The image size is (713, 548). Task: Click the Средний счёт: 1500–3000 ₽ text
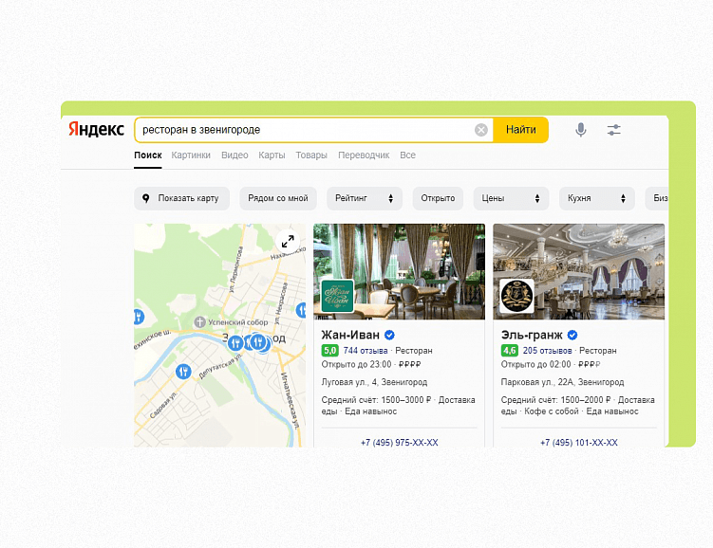376,400
